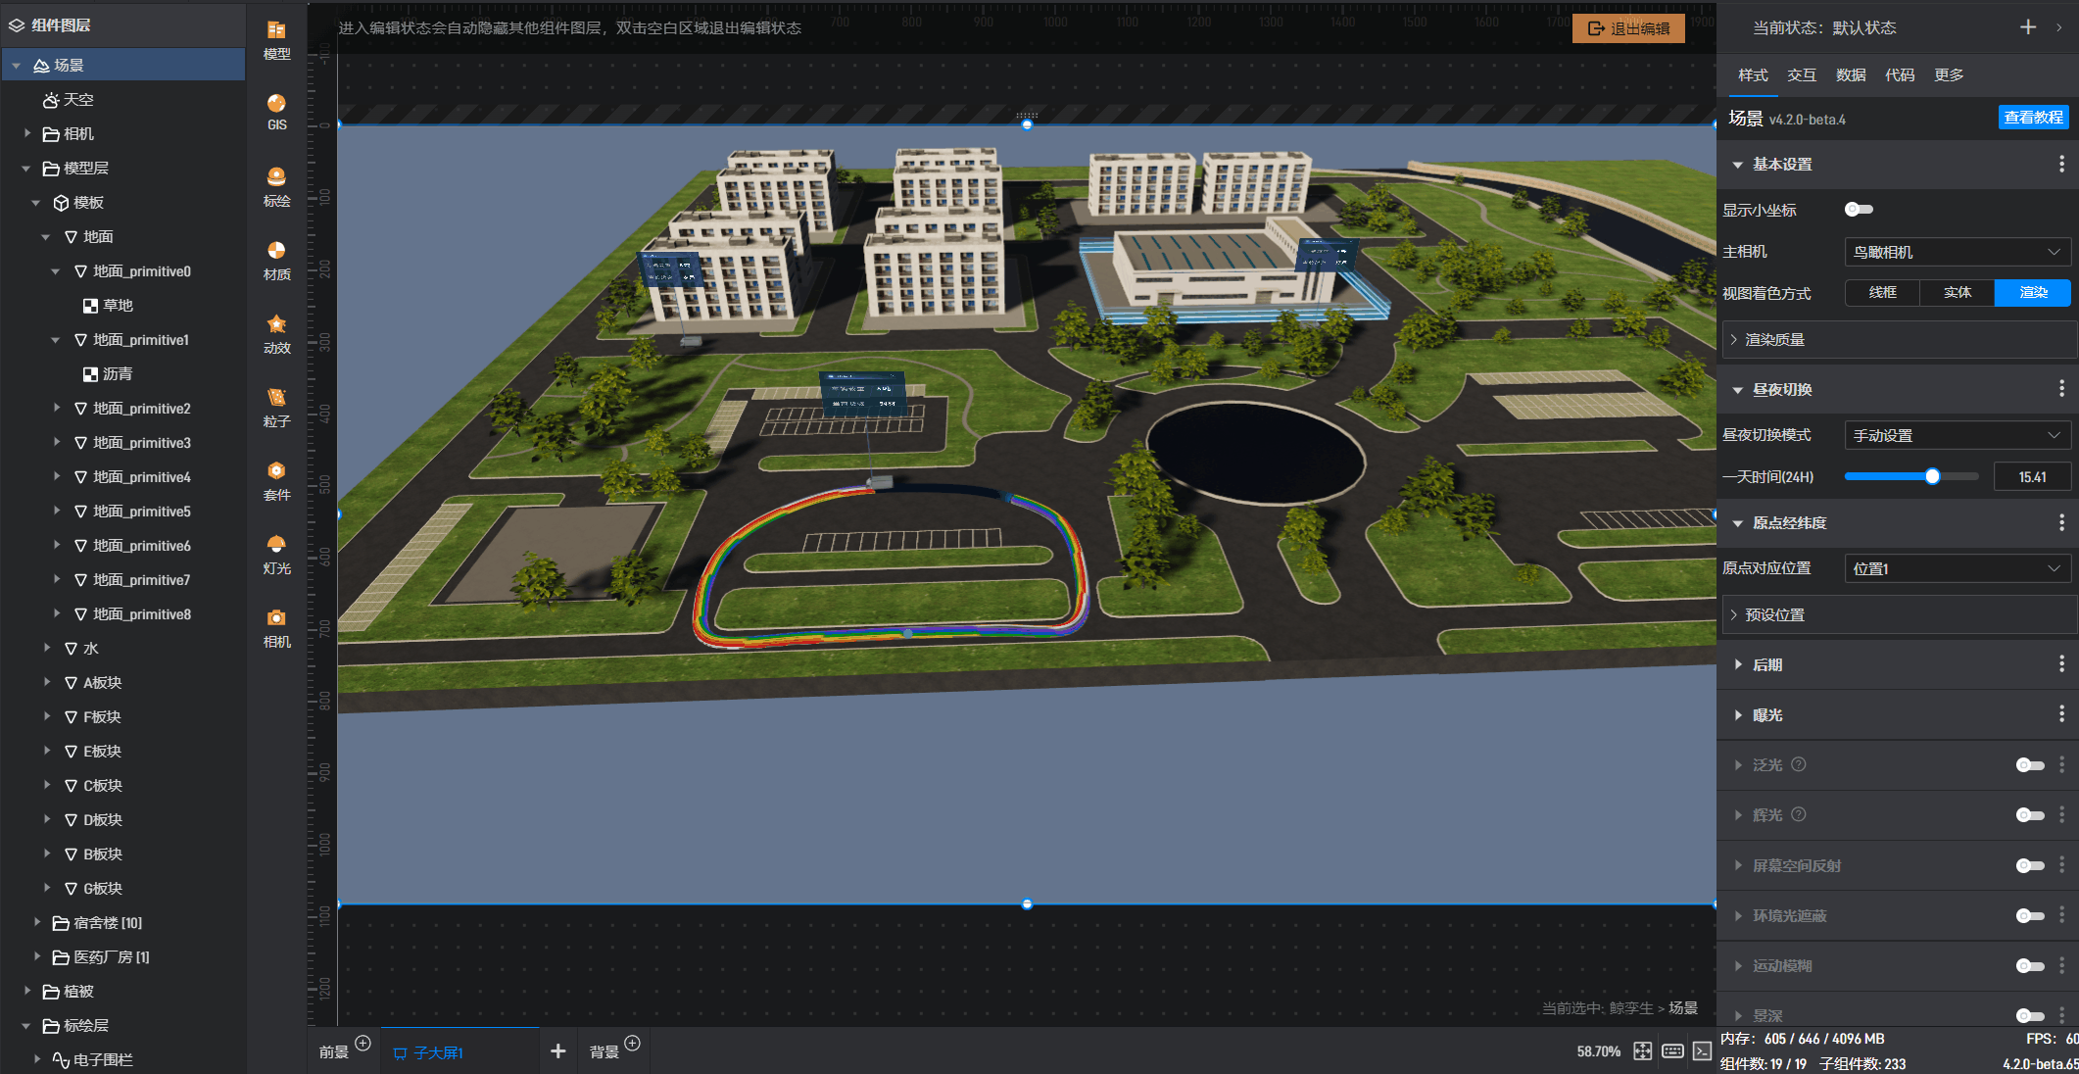The width and height of the screenshot is (2079, 1074).
Task: Click the time value field showing 15.41
Action: coord(2032,477)
